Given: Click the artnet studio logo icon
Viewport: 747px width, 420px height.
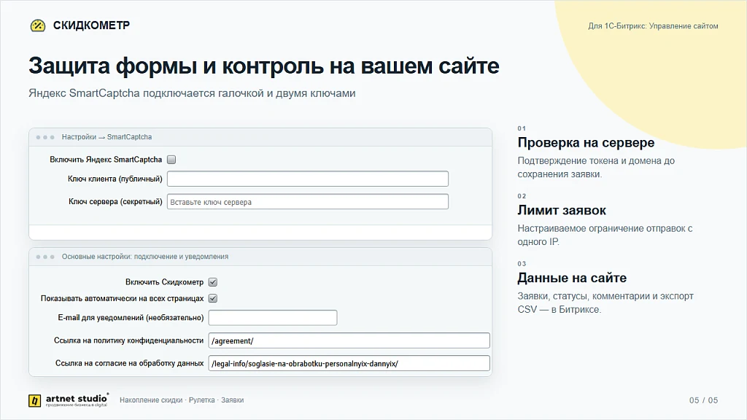Looking at the screenshot, I should [x=34, y=401].
